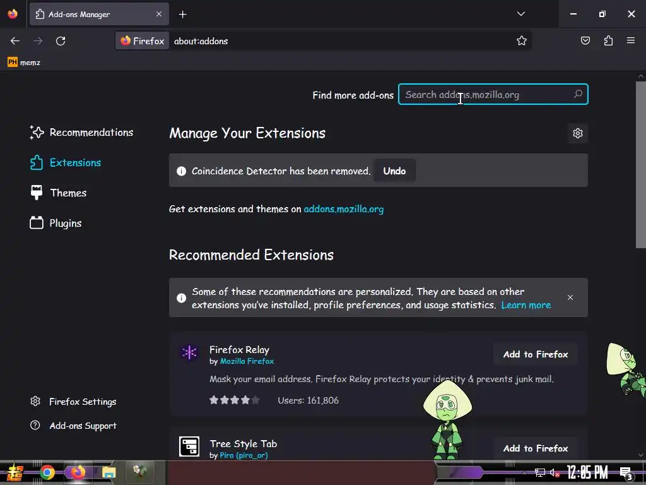Undo removal of Coincidence Detector
This screenshot has height=485, width=646.
pyautogui.click(x=394, y=171)
